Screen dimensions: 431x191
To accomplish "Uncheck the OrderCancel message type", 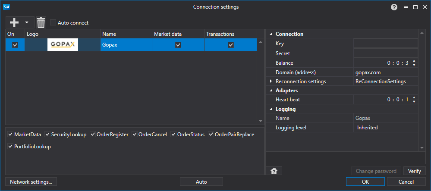I will [x=135, y=135].
